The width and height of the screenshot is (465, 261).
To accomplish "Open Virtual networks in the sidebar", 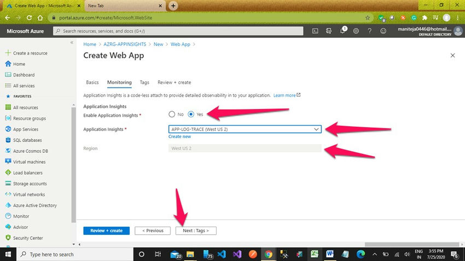I will [x=29, y=194].
